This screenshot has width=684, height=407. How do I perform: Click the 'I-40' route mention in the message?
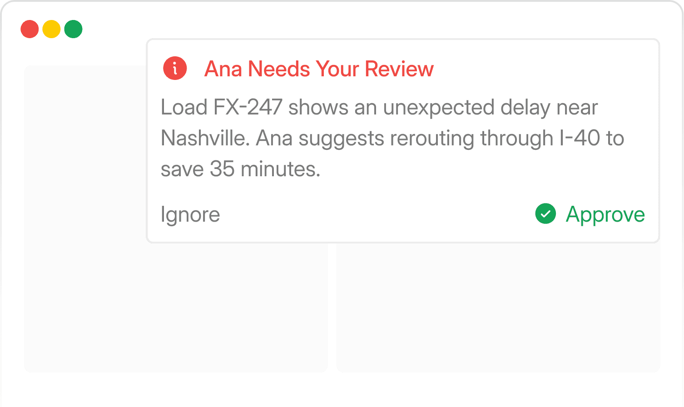coord(580,139)
